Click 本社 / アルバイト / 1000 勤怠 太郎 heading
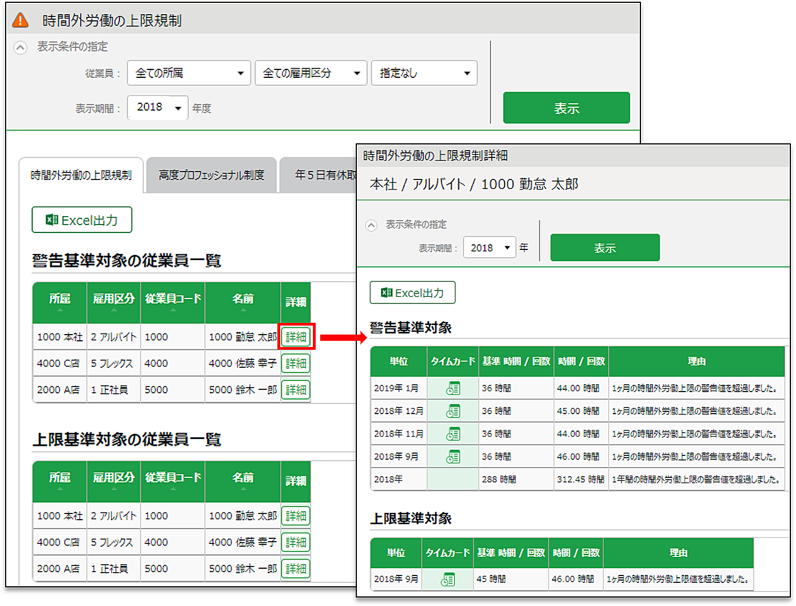This screenshot has width=796, height=606. pos(474,185)
